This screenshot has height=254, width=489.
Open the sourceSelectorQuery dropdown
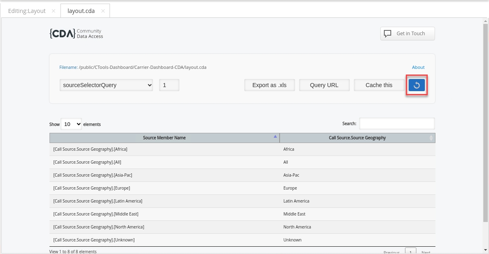coord(106,85)
